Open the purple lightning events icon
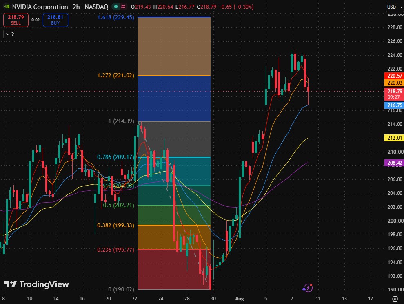Viewport: 404px width, 304px height. 308,288
